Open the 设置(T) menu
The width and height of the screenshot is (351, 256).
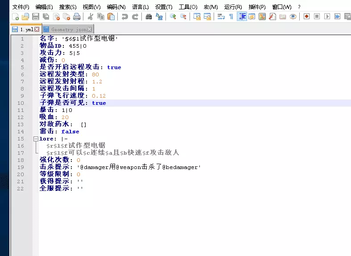pyautogui.click(x=164, y=7)
